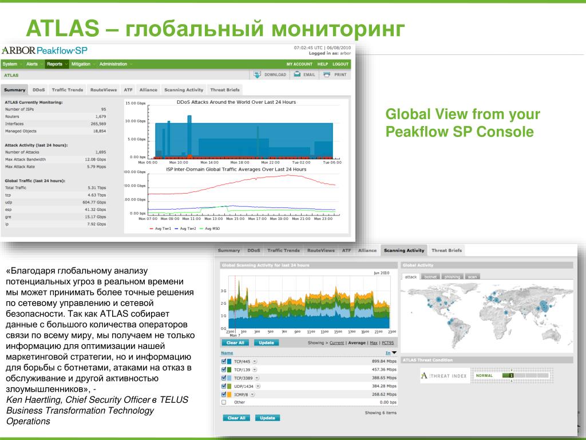Viewport: 586px width, 440px height.
Task: Open the Alliance tab in the upper window
Action: coord(148,90)
